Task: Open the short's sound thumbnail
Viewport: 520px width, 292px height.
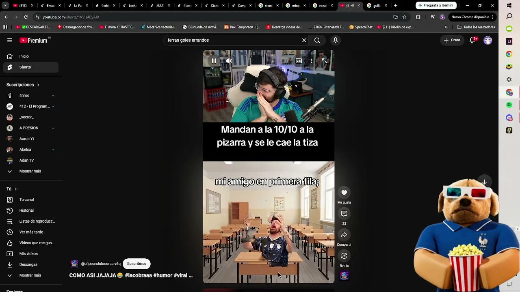Action: click(344, 276)
